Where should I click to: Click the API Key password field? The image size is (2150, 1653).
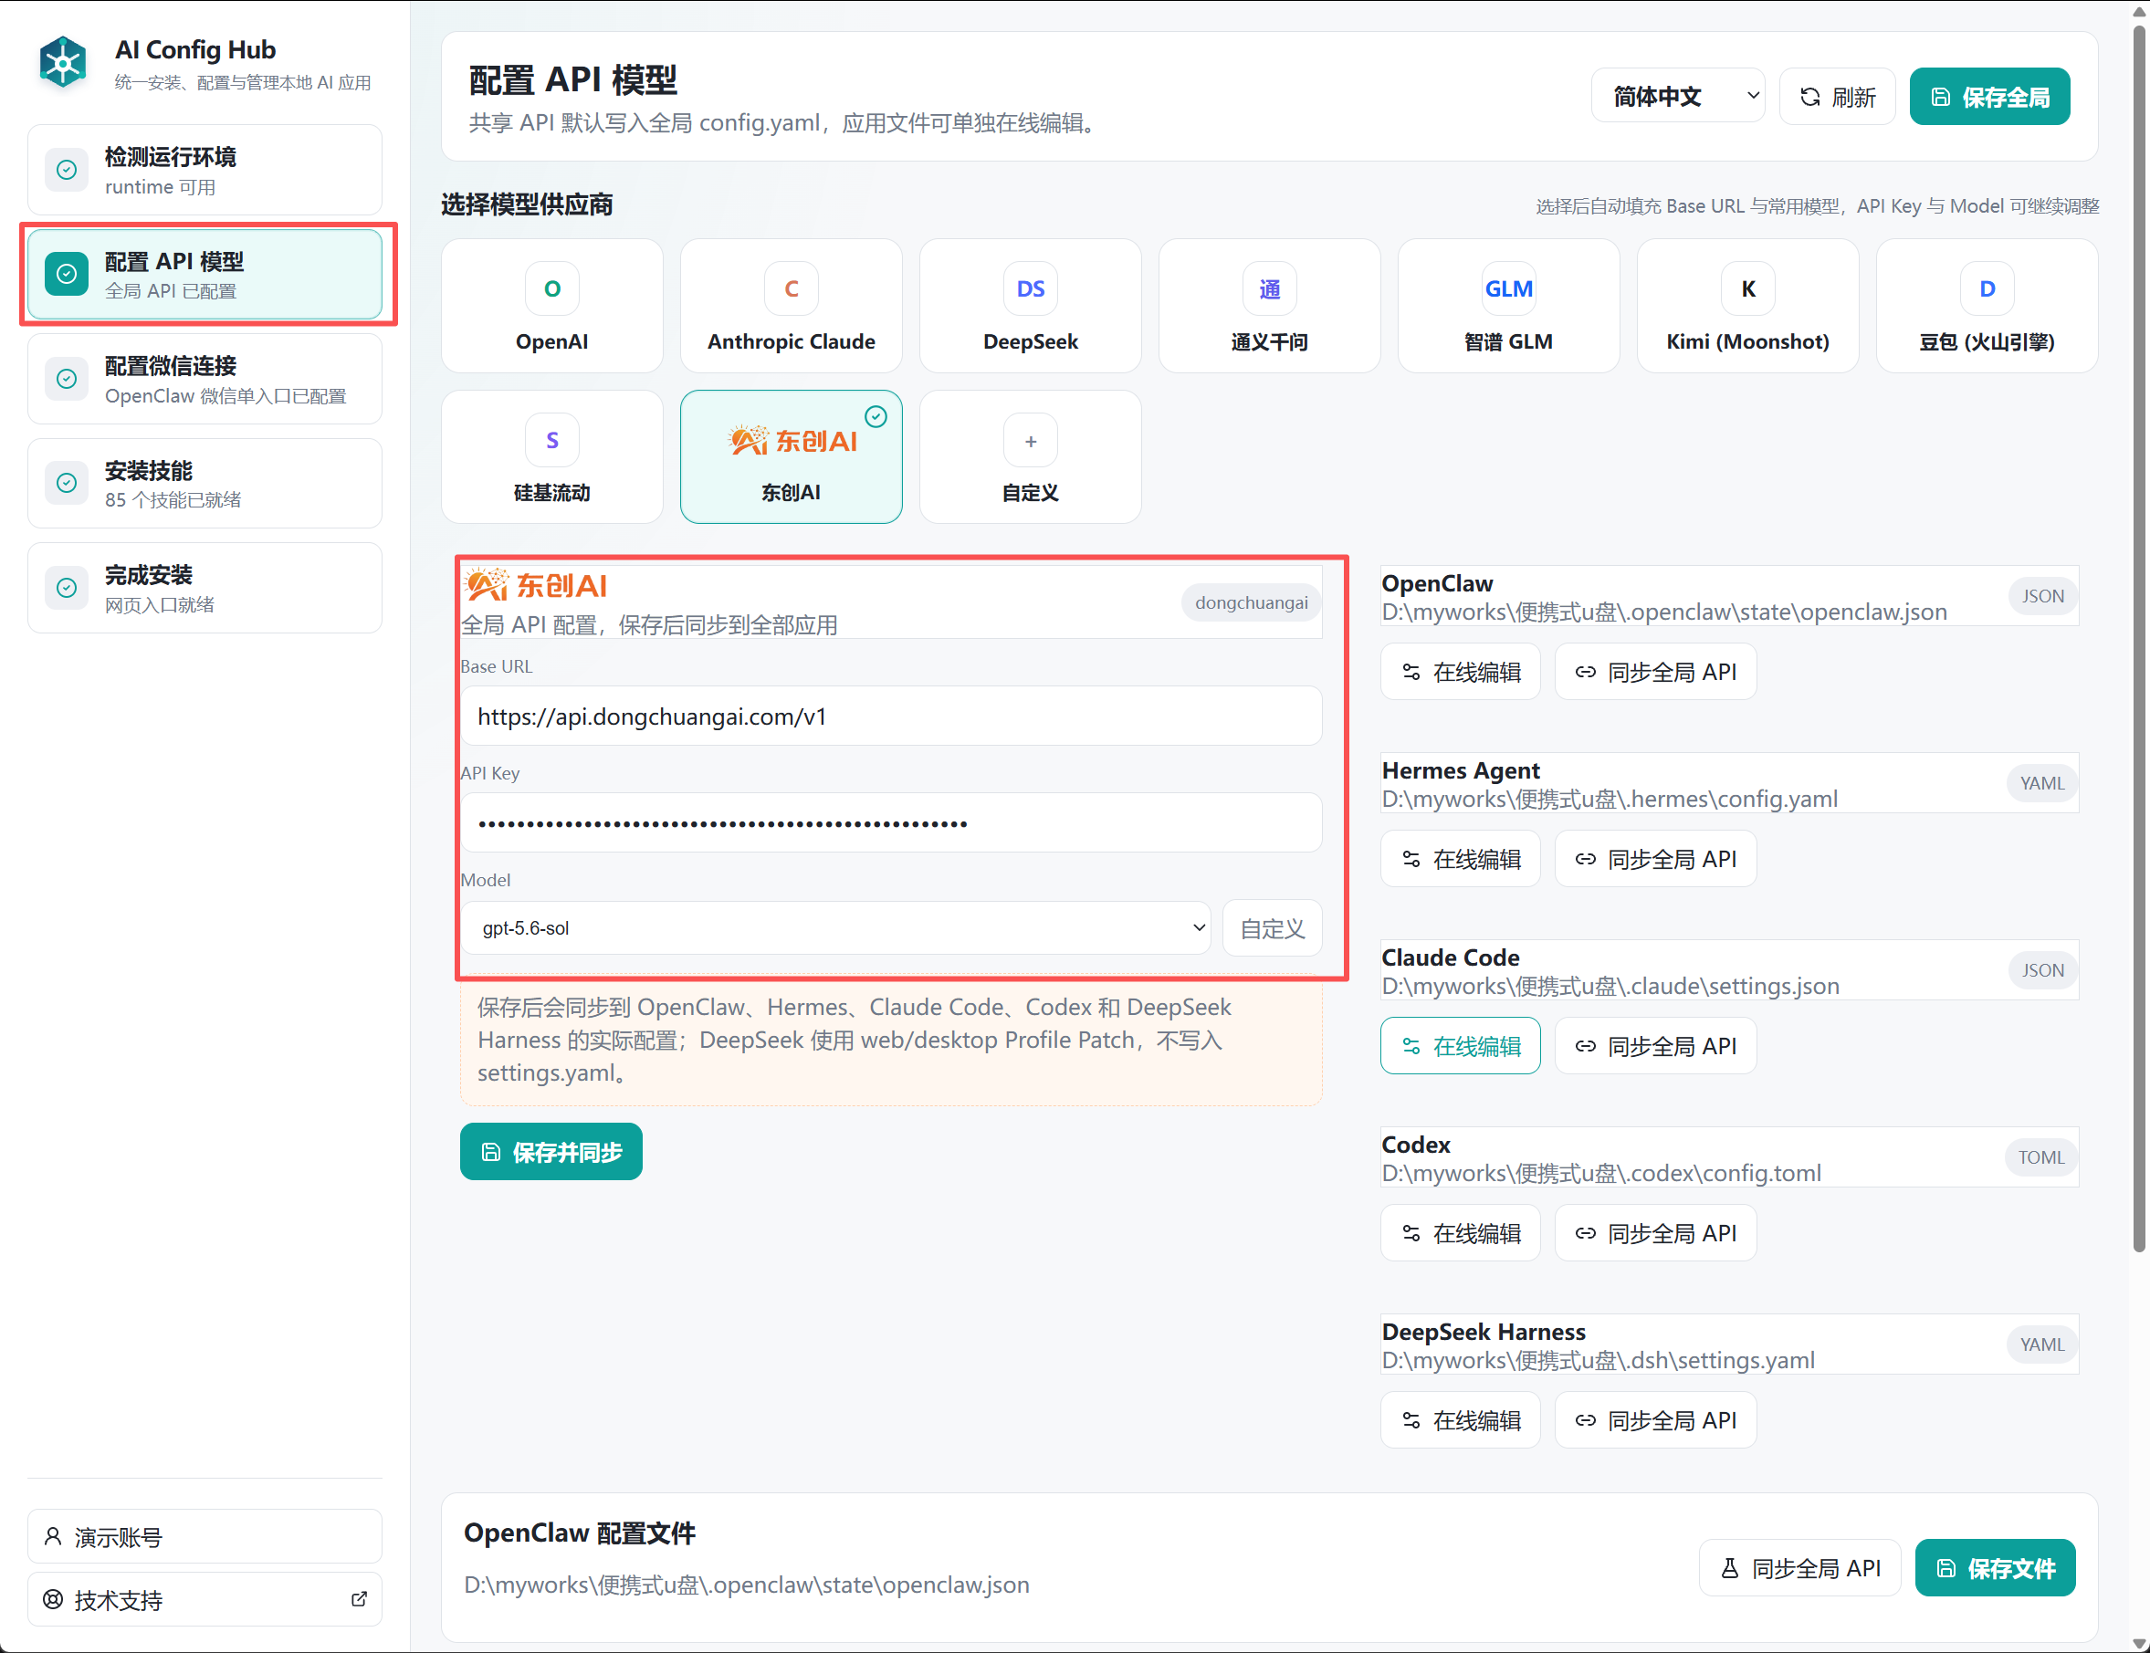[x=890, y=822]
